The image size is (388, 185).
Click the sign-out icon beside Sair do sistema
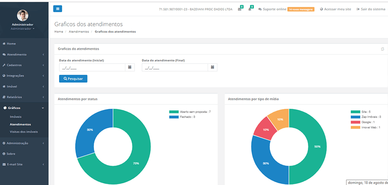pos(358,9)
